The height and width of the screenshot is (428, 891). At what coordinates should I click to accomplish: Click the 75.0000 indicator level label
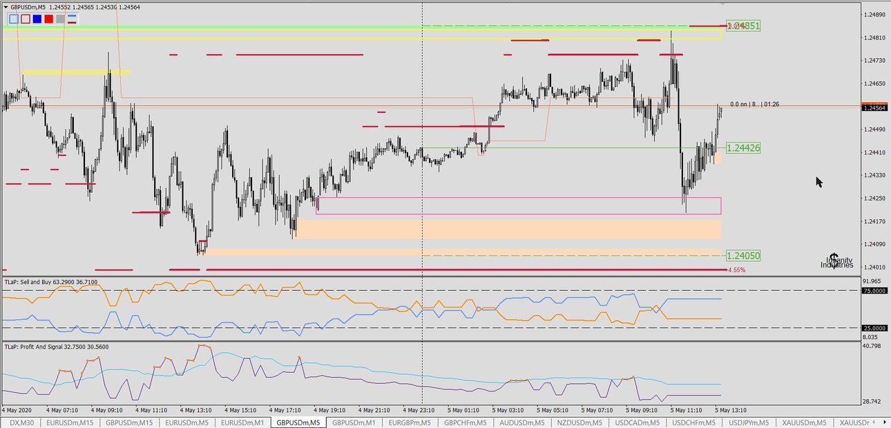pos(874,291)
